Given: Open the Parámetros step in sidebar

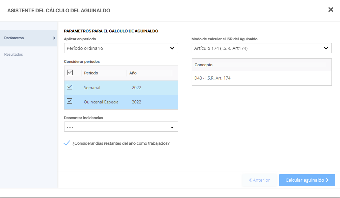Looking at the screenshot, I should pyautogui.click(x=14, y=38).
